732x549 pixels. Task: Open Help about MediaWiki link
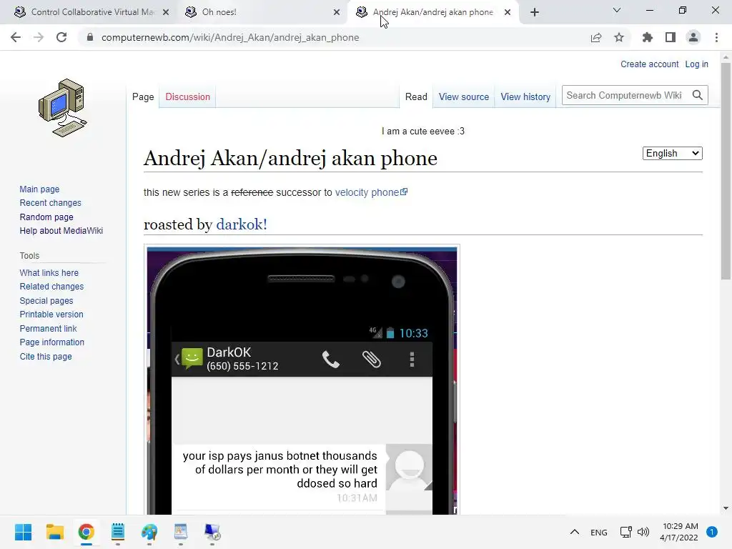click(61, 231)
